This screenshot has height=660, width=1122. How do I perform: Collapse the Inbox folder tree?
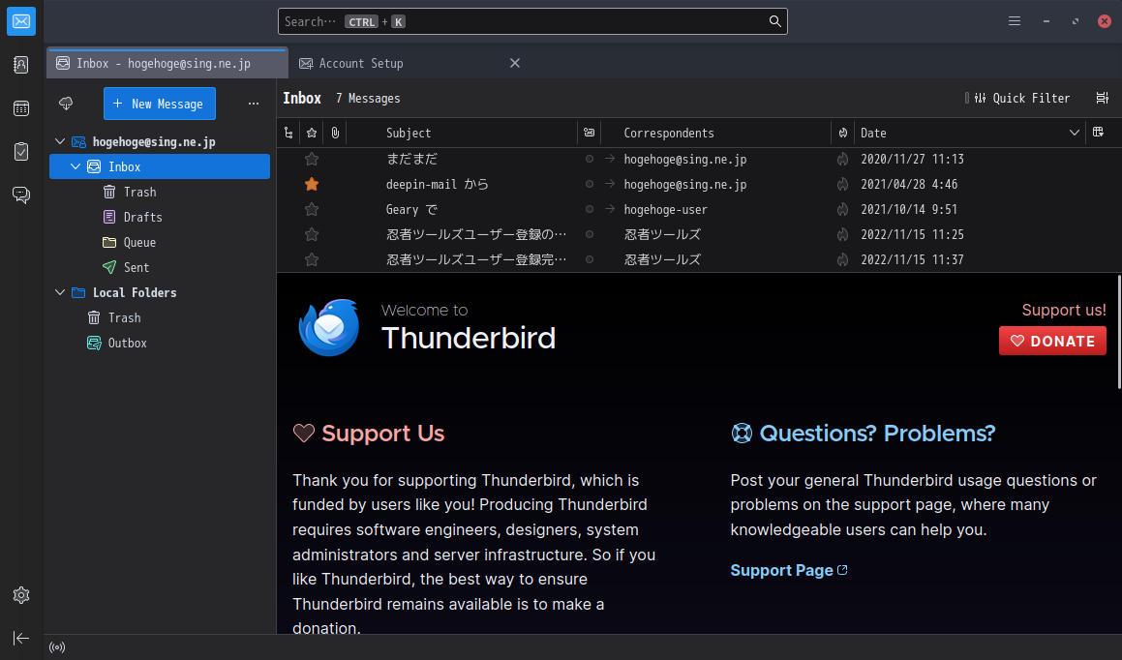(76, 166)
